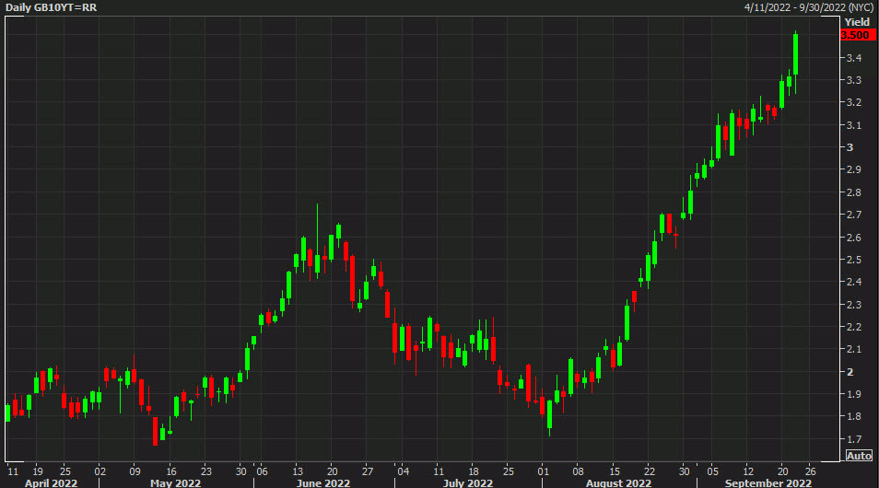879x488 pixels.
Task: Click the 1.7 tick on yield axis
Action: pos(853,439)
